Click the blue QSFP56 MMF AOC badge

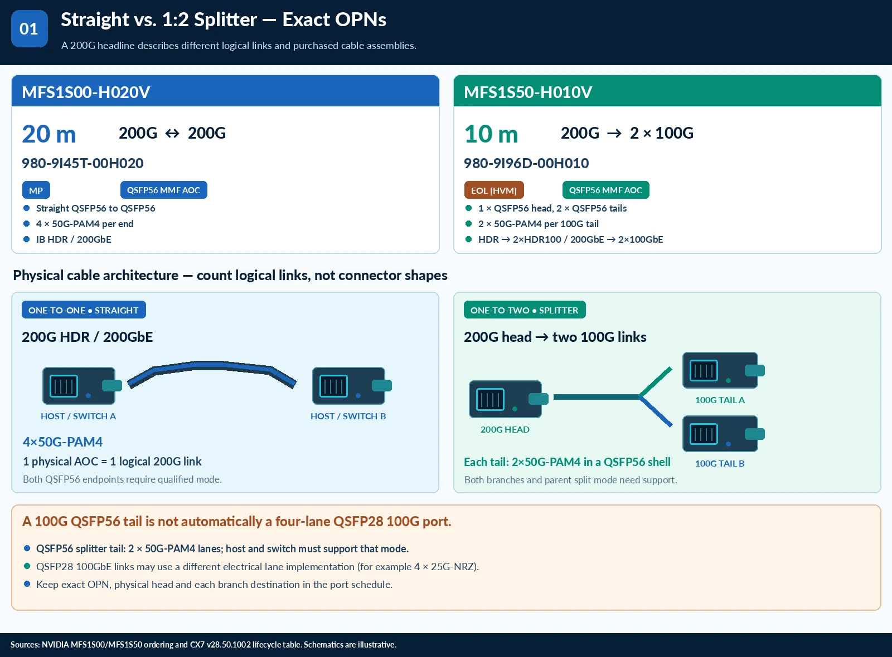tap(163, 190)
